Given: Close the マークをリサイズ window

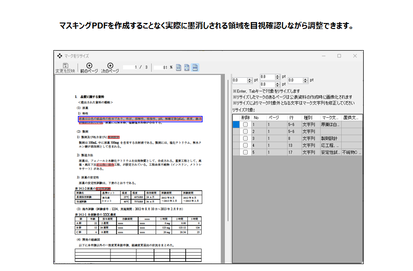Looking at the screenshot, I should (355, 56).
